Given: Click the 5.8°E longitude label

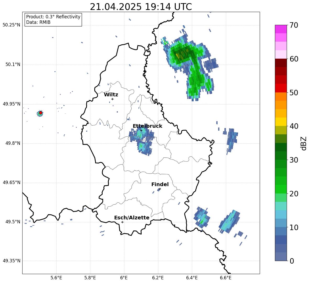Looking at the screenshot, I should click(x=90, y=278).
